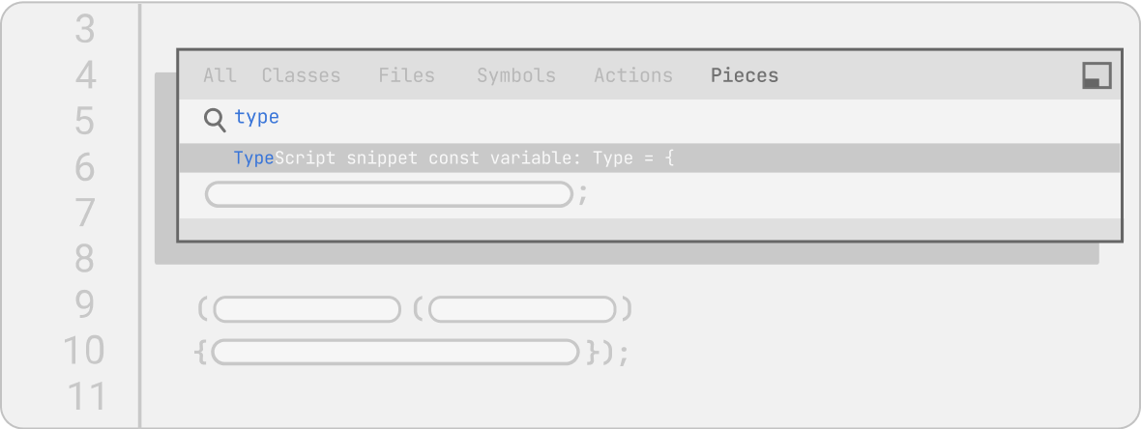Click line number 8 in the gutter
1141x429 pixels.
pyautogui.click(x=85, y=258)
